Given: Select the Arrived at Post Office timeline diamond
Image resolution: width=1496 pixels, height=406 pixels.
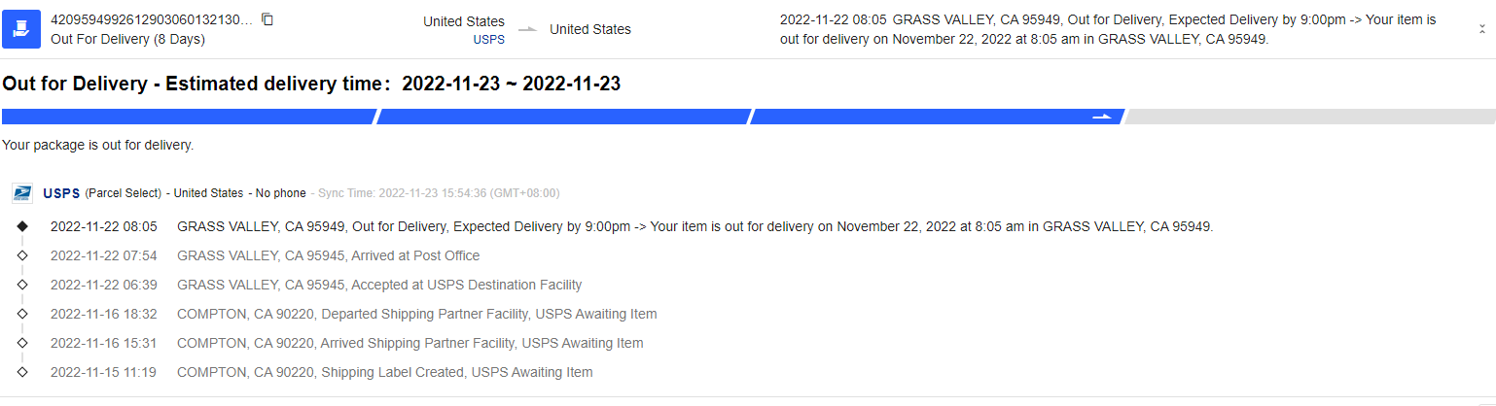Looking at the screenshot, I should coord(22,255).
